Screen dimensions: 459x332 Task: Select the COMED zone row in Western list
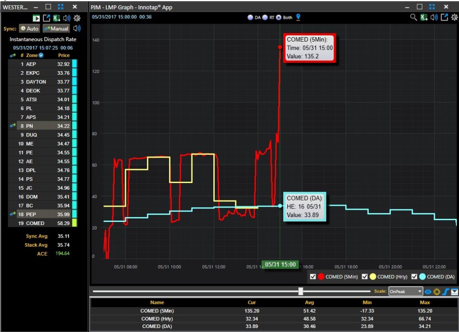pos(43,223)
